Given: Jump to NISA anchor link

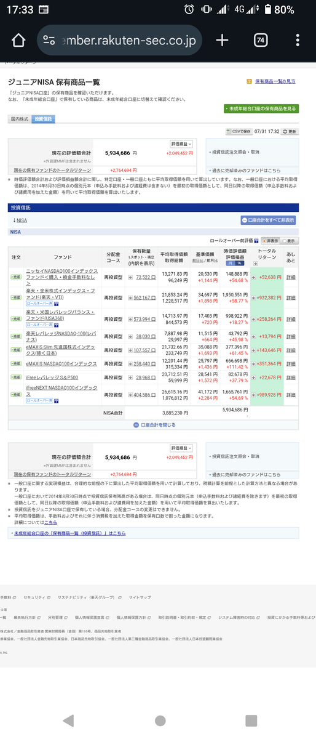Looking at the screenshot, I should 20,220.
